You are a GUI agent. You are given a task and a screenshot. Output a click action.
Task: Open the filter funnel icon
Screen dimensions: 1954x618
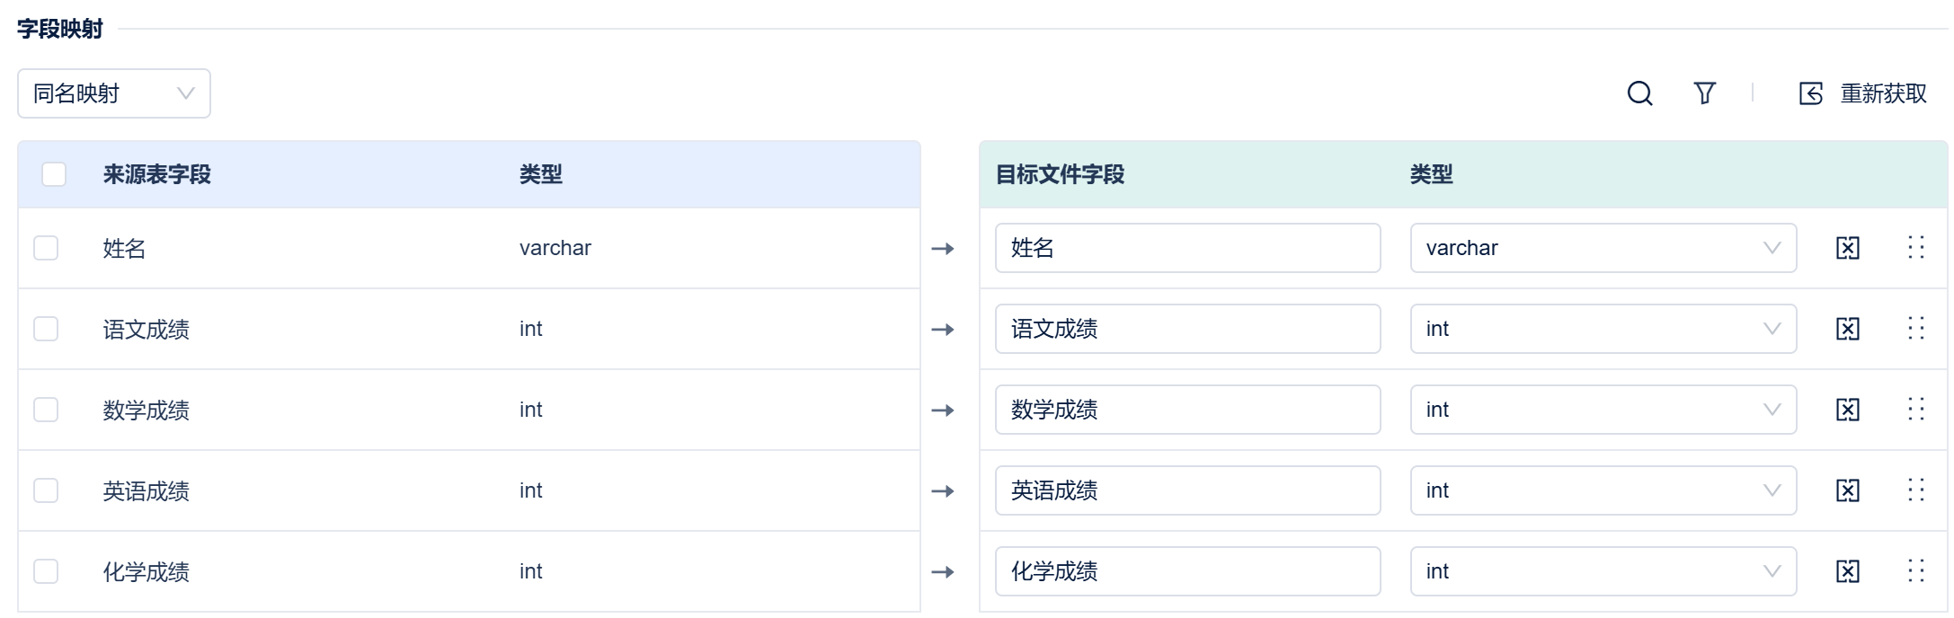1704,93
